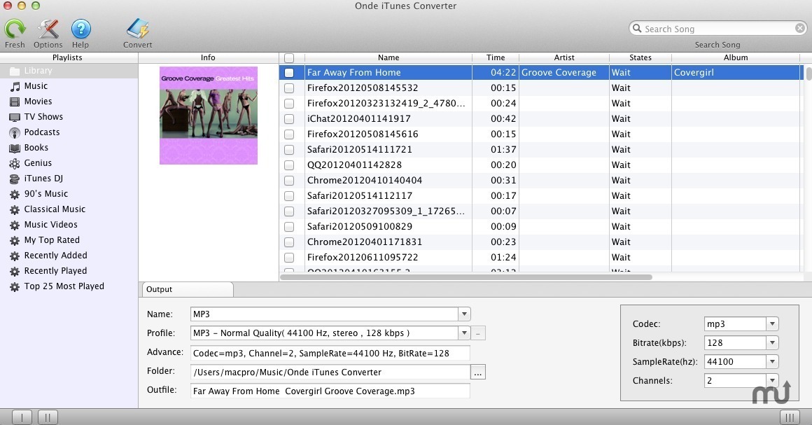Select the Recently Added playlist
This screenshot has height=425, width=812.
(55, 256)
